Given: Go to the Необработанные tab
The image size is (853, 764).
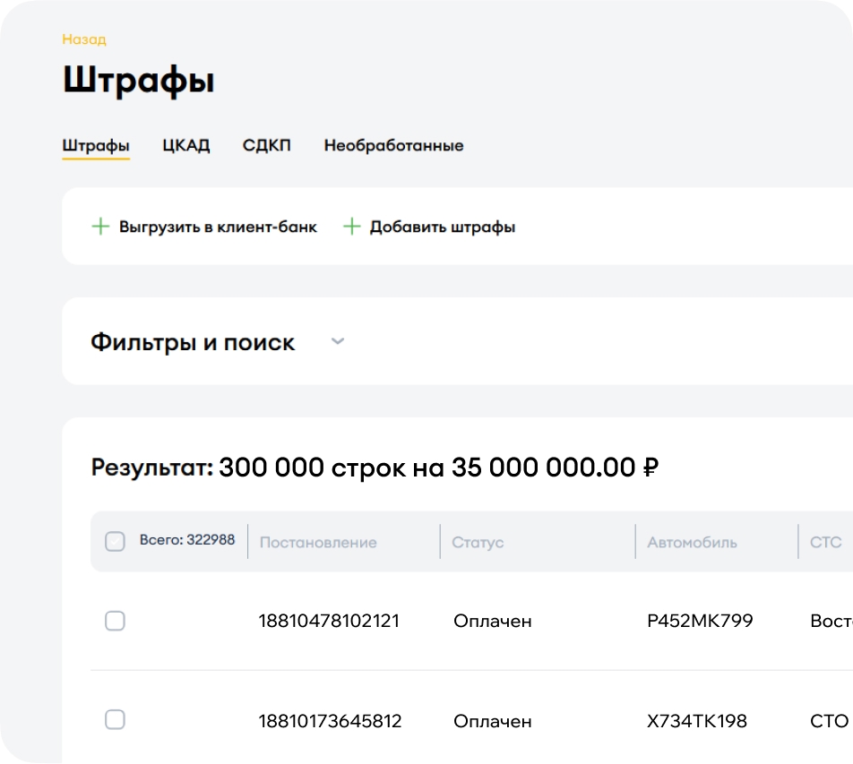Looking at the screenshot, I should [x=393, y=145].
